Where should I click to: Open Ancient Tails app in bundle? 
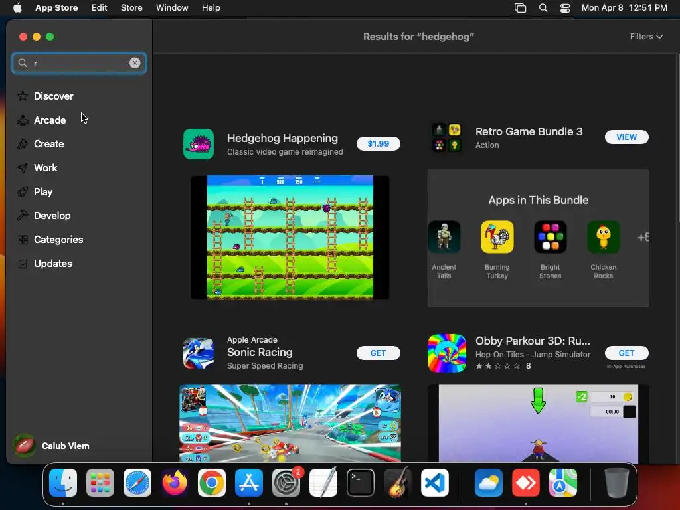[444, 237]
